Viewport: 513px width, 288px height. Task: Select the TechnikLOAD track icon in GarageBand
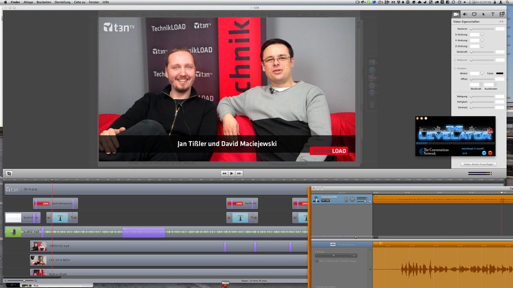[316, 199]
